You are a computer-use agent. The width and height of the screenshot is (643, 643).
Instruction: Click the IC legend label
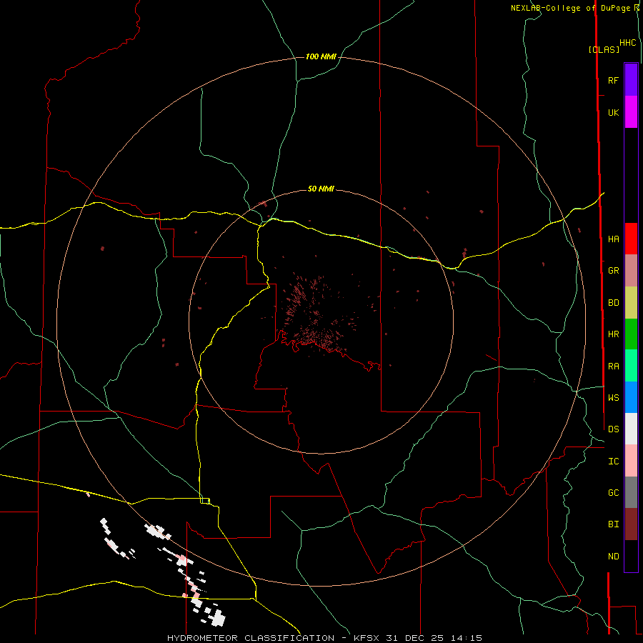[614, 462]
